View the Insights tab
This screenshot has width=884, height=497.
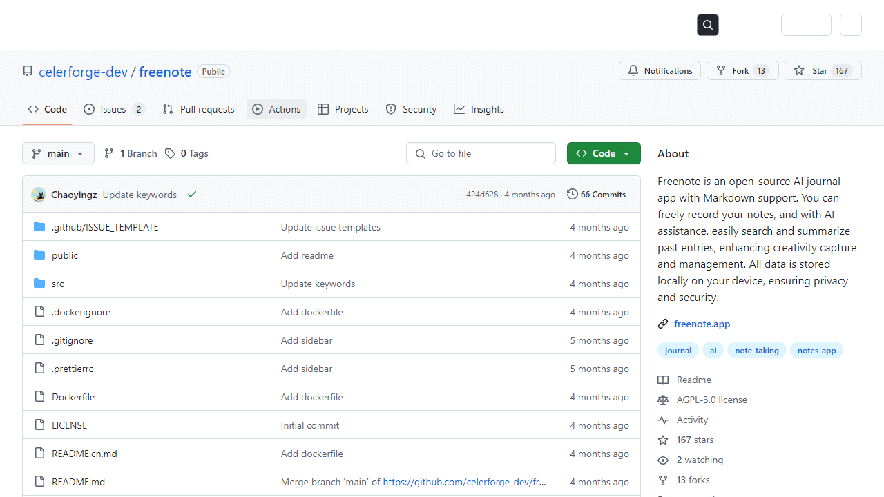pos(479,109)
